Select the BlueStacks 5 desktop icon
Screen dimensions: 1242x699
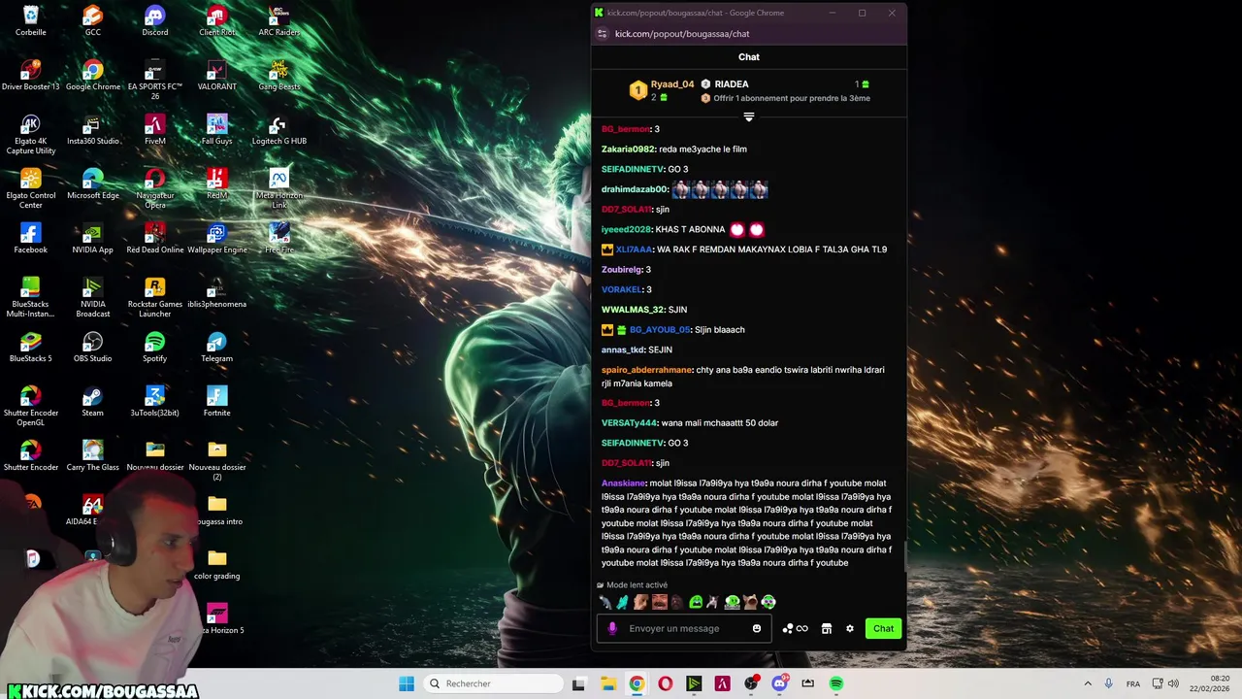31,347
